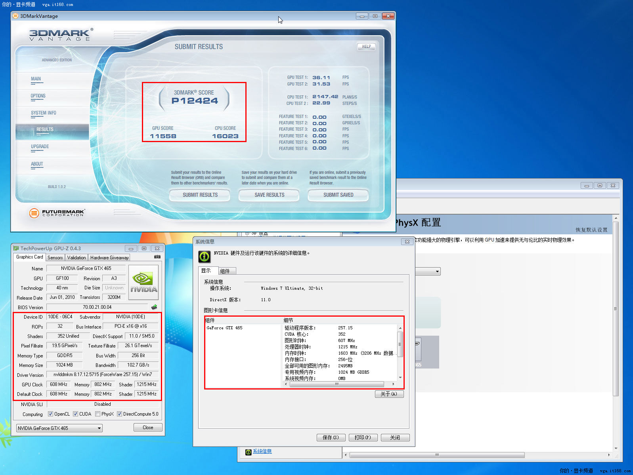
Task: Click the Driver Version field in GPU-Z
Action: pyautogui.click(x=102, y=374)
